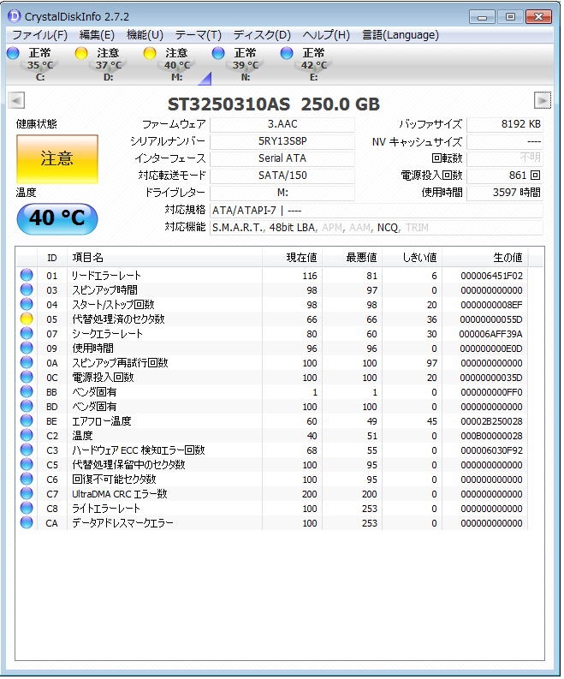The height and width of the screenshot is (679, 564).
Task: Click blue status orb for ID 09
Action: [27, 348]
